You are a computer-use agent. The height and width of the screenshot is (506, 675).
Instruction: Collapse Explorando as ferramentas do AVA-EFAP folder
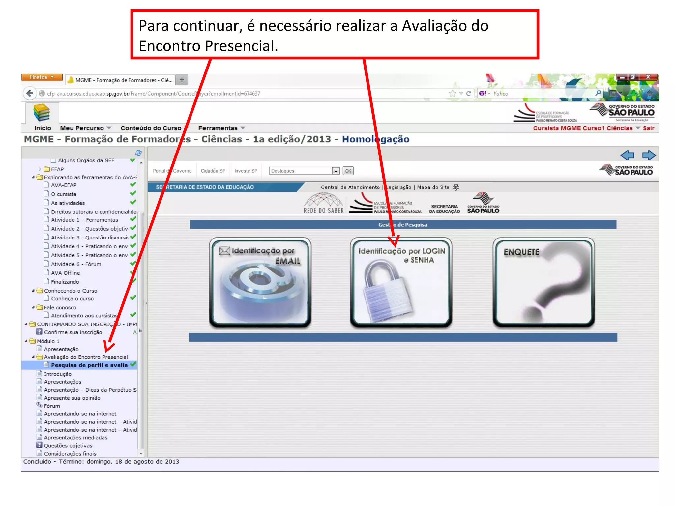tap(33, 177)
